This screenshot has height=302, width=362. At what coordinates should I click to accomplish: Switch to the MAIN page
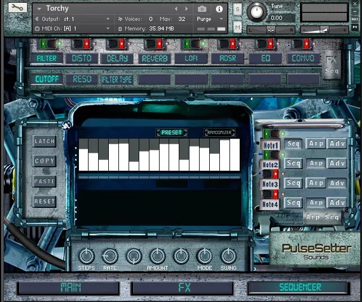pos(69,287)
